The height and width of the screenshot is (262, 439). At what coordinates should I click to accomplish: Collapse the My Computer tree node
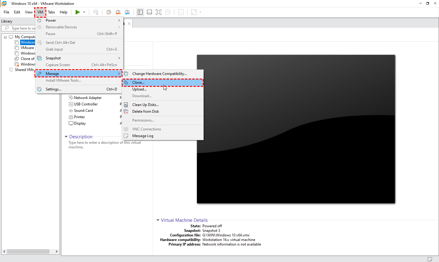click(5, 37)
